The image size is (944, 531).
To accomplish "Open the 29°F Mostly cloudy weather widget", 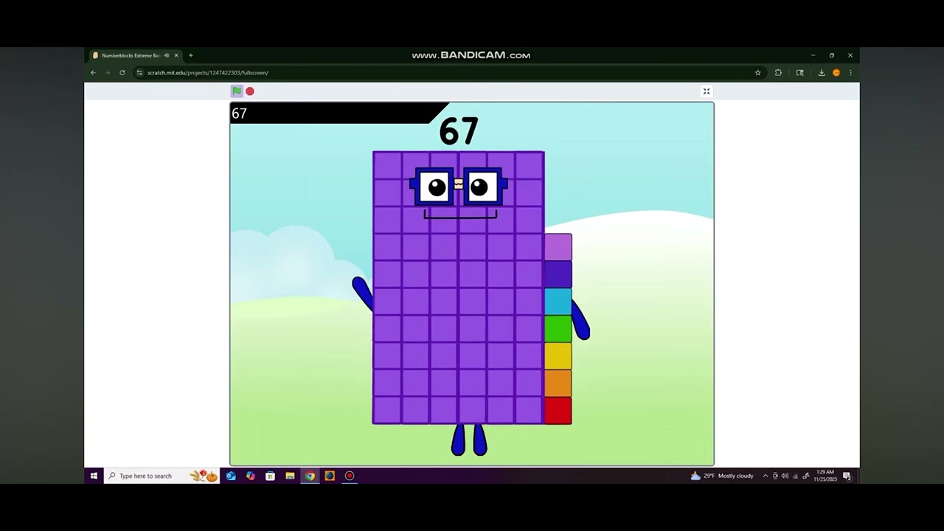I will (722, 476).
